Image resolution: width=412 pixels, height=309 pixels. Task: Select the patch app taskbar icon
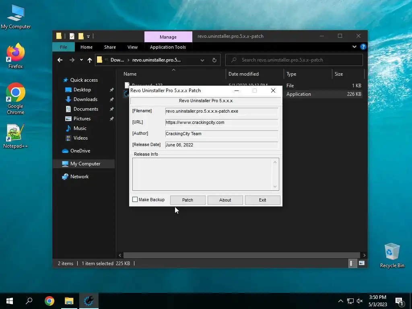click(x=89, y=301)
